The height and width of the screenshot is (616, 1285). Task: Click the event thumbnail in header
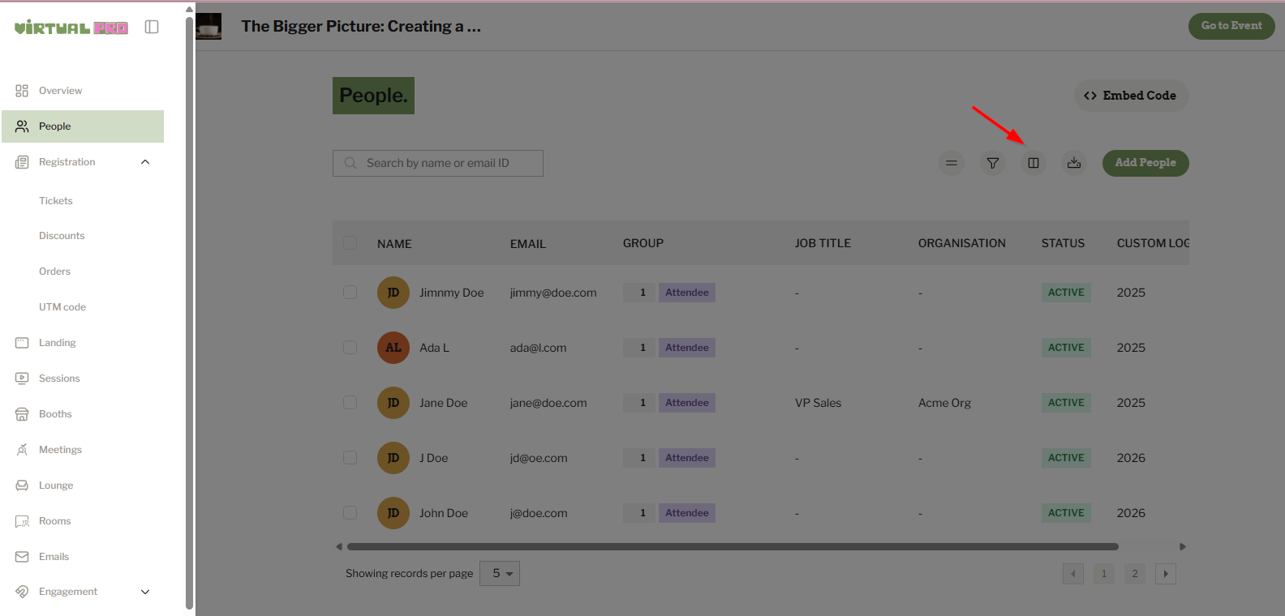[x=208, y=26]
